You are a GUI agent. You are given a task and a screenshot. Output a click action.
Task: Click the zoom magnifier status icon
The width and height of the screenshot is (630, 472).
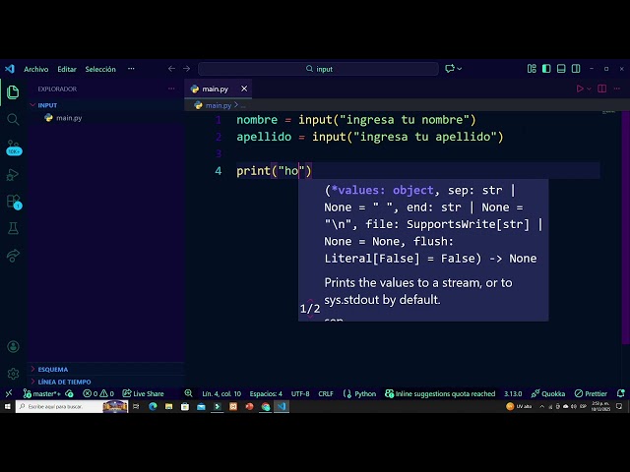188,393
